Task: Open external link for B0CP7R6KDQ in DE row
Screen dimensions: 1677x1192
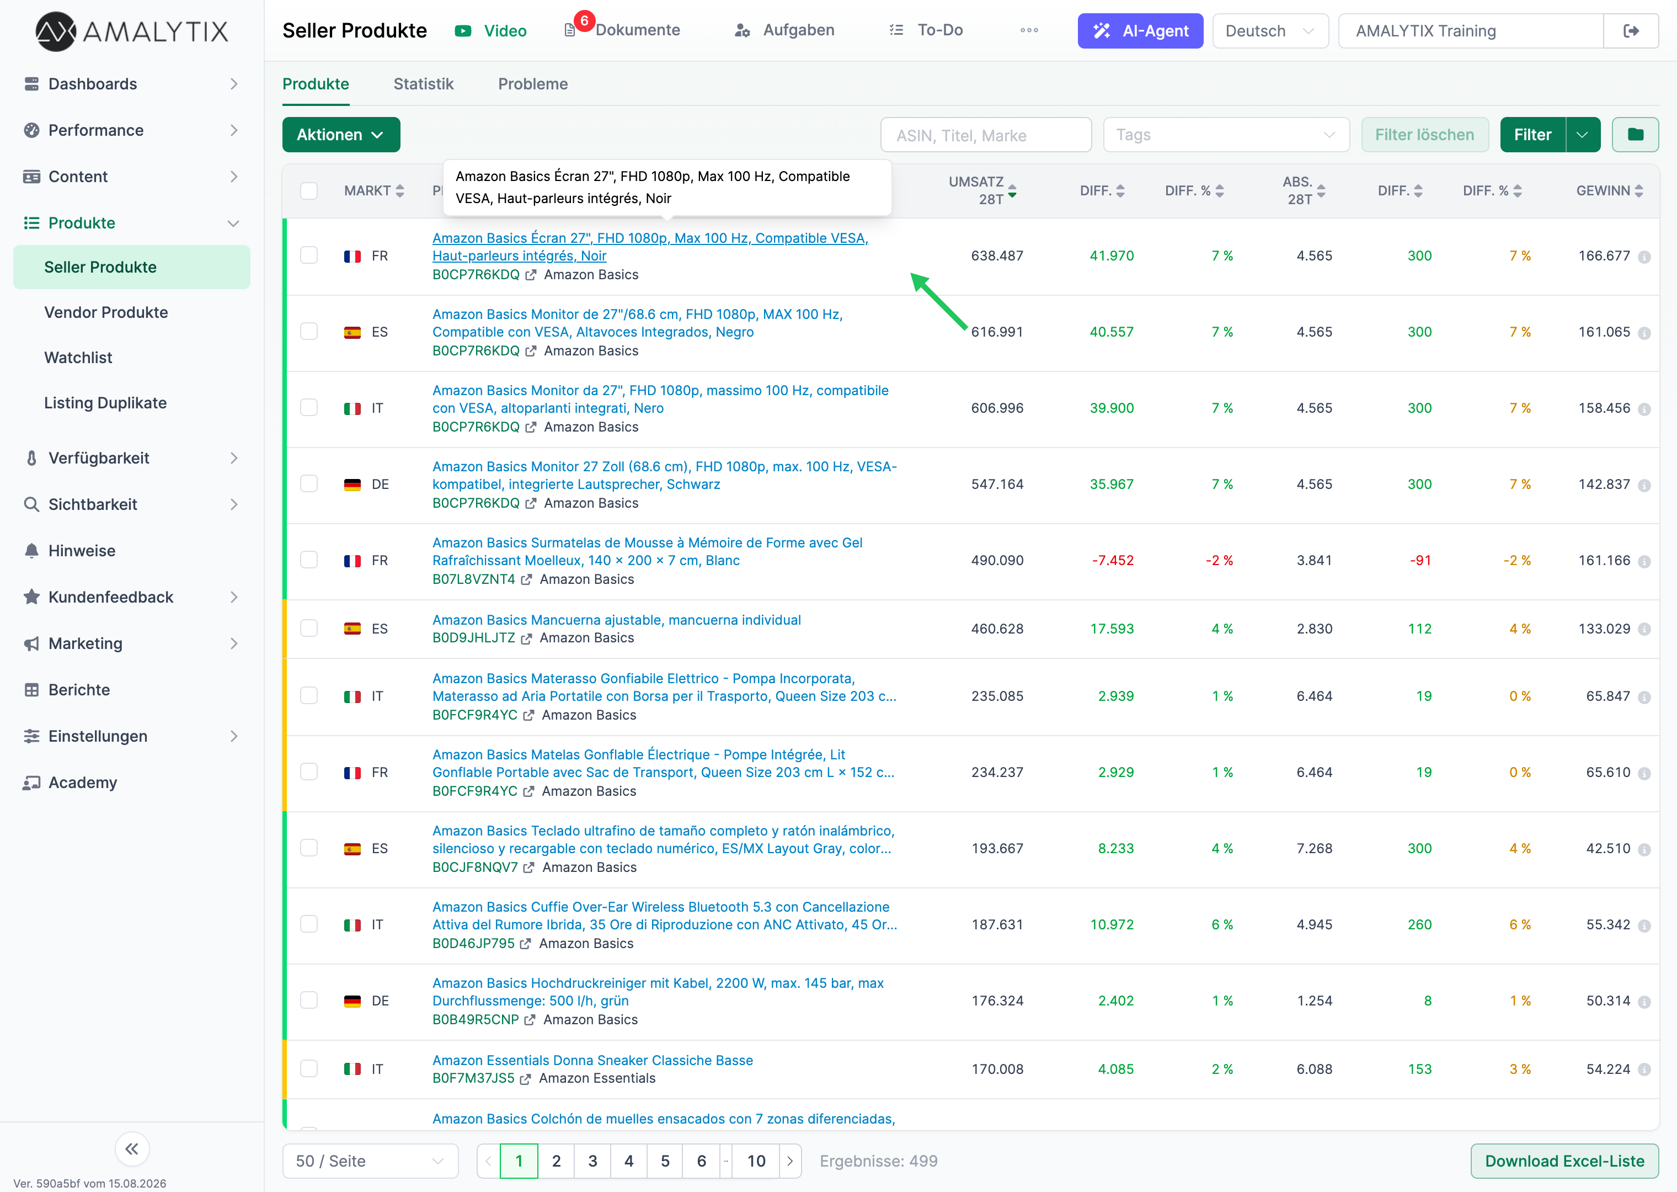Action: point(530,503)
